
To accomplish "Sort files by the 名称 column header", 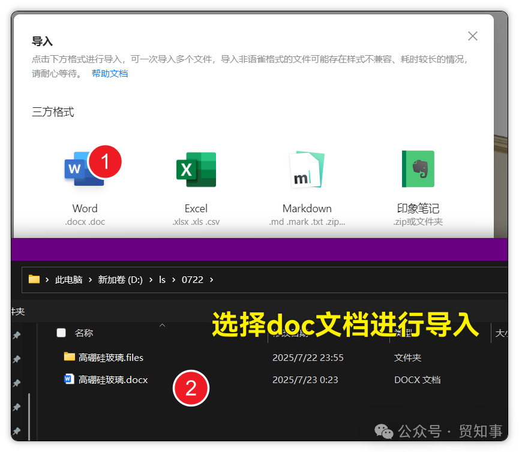I will click(x=84, y=338).
